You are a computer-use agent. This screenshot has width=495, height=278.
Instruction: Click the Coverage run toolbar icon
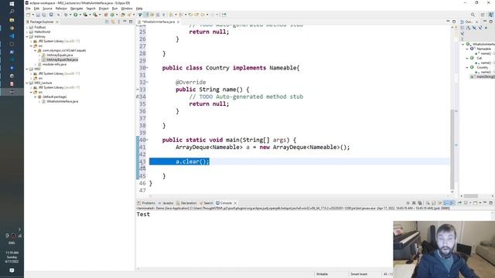pos(85,15)
